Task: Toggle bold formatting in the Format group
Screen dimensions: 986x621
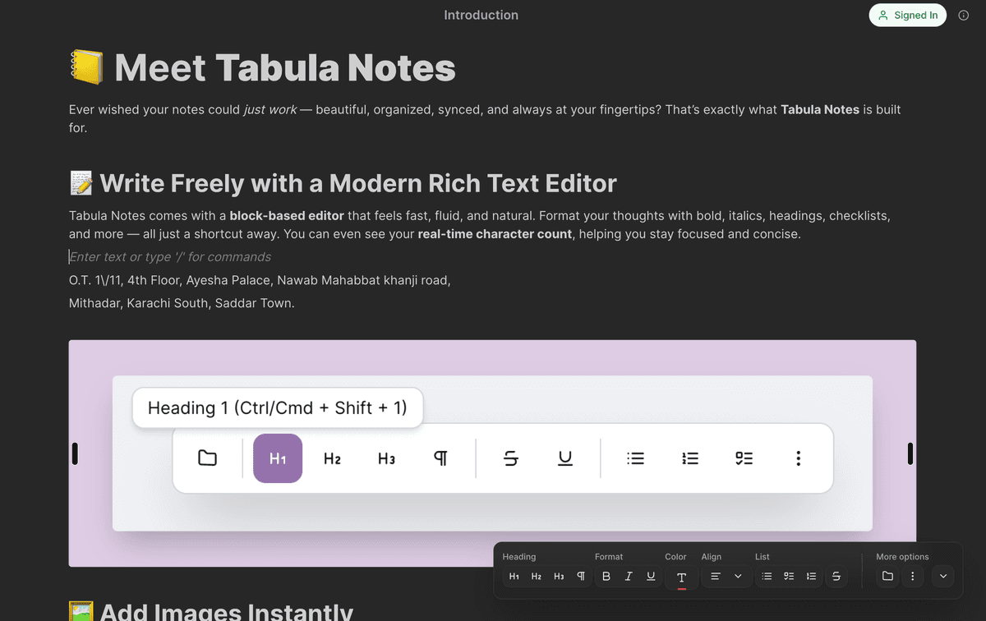Action: point(606,576)
